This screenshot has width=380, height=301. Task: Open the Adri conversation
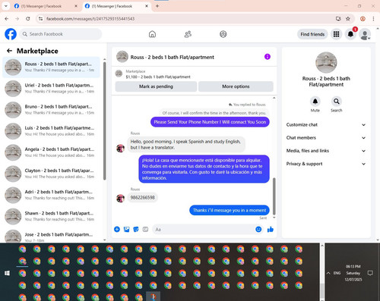pos(52,195)
